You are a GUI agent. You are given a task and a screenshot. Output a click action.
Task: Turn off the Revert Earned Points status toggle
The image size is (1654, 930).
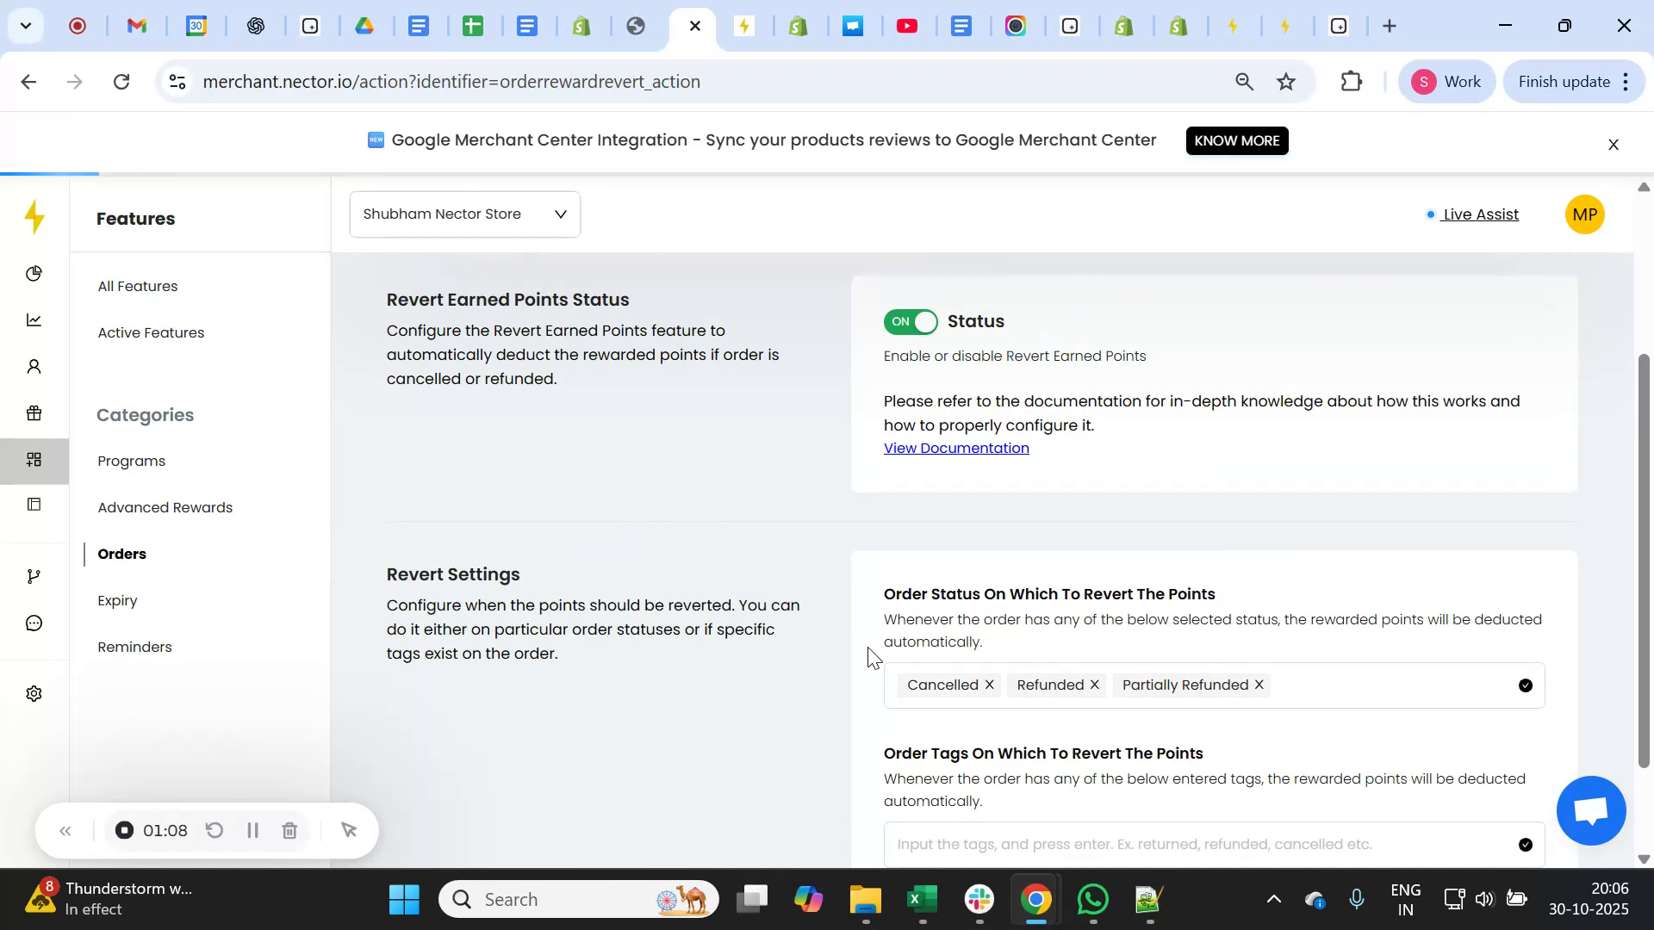click(x=909, y=321)
